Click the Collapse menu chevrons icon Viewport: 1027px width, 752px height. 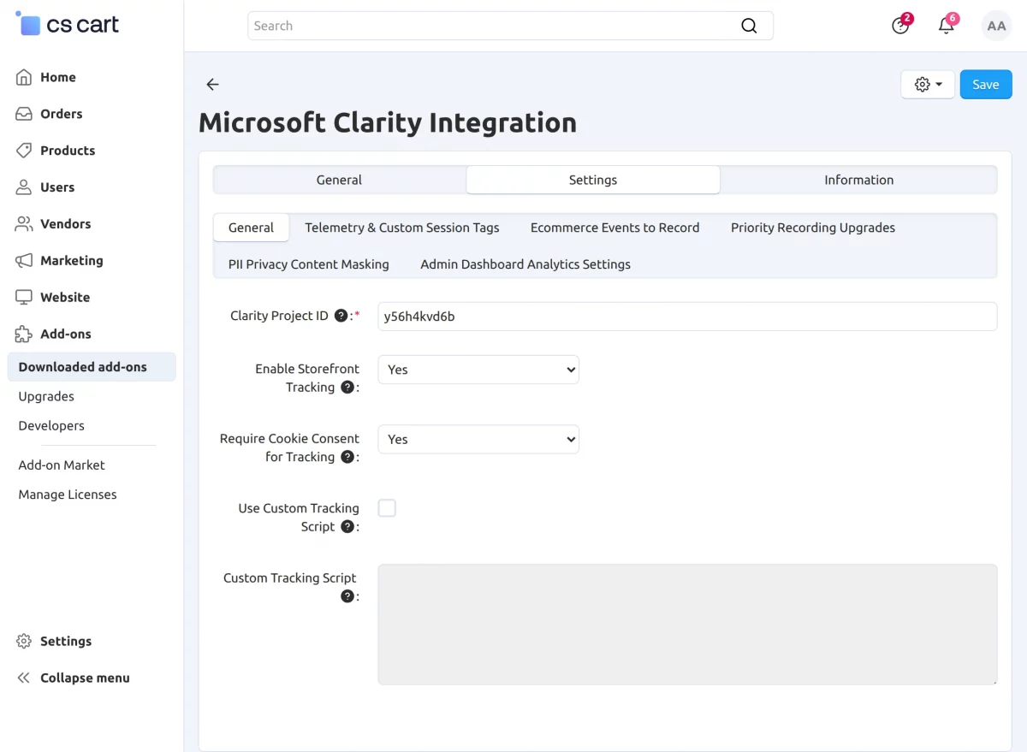coord(24,678)
